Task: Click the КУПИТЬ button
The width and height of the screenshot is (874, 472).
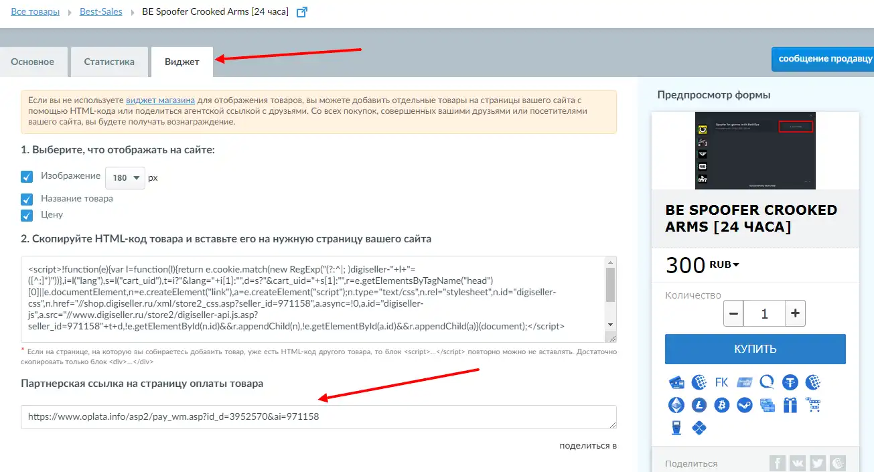Action: tap(755, 349)
